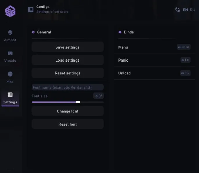Change the Unload keybind F12
The width and height of the screenshot is (199, 173).
click(185, 73)
